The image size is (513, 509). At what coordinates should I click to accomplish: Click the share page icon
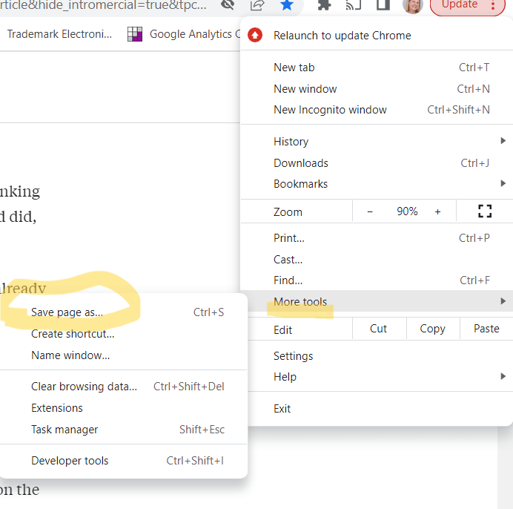[257, 5]
